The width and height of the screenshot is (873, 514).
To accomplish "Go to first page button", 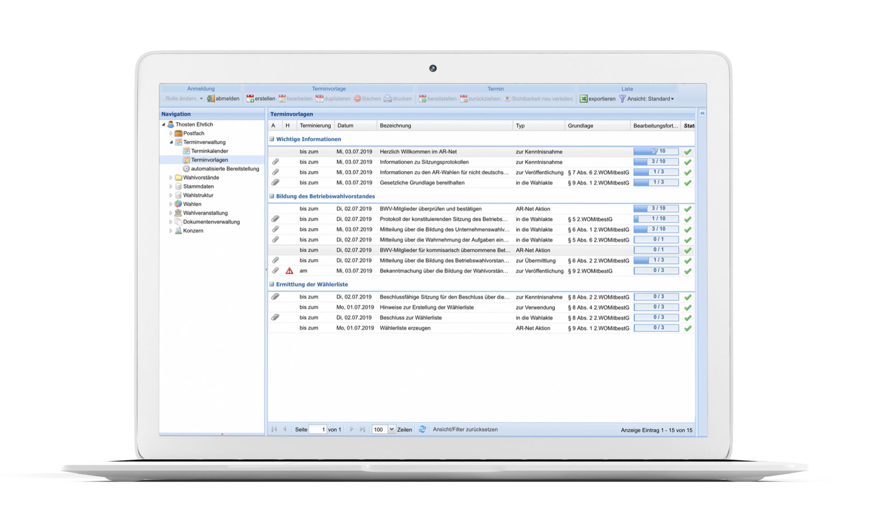I will 274,429.
